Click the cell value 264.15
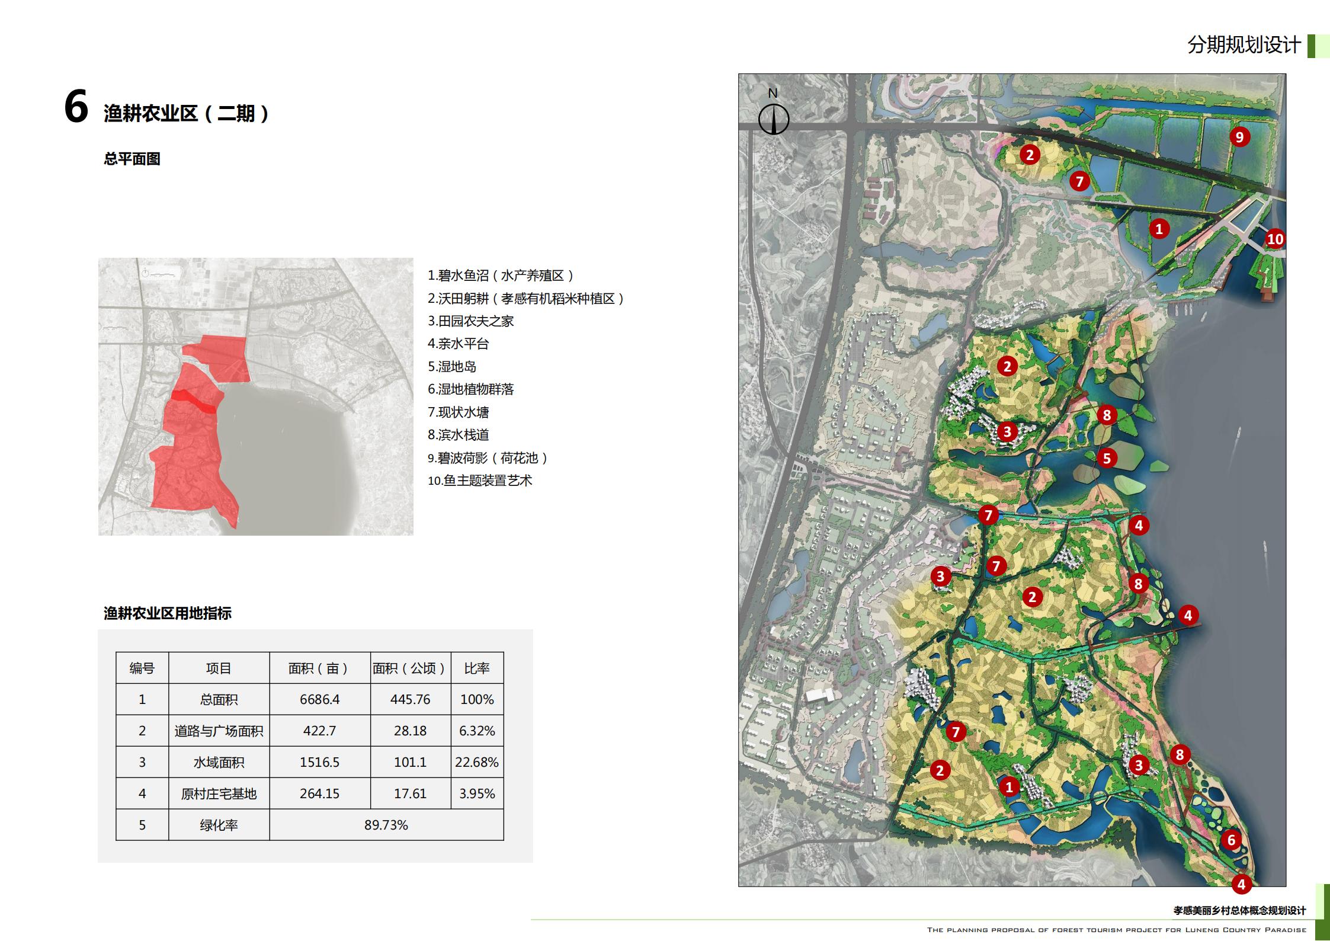1330x941 pixels. (x=320, y=794)
